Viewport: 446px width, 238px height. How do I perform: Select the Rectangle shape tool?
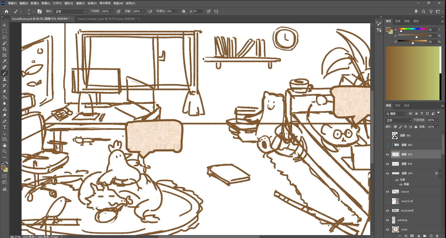pyautogui.click(x=4, y=139)
